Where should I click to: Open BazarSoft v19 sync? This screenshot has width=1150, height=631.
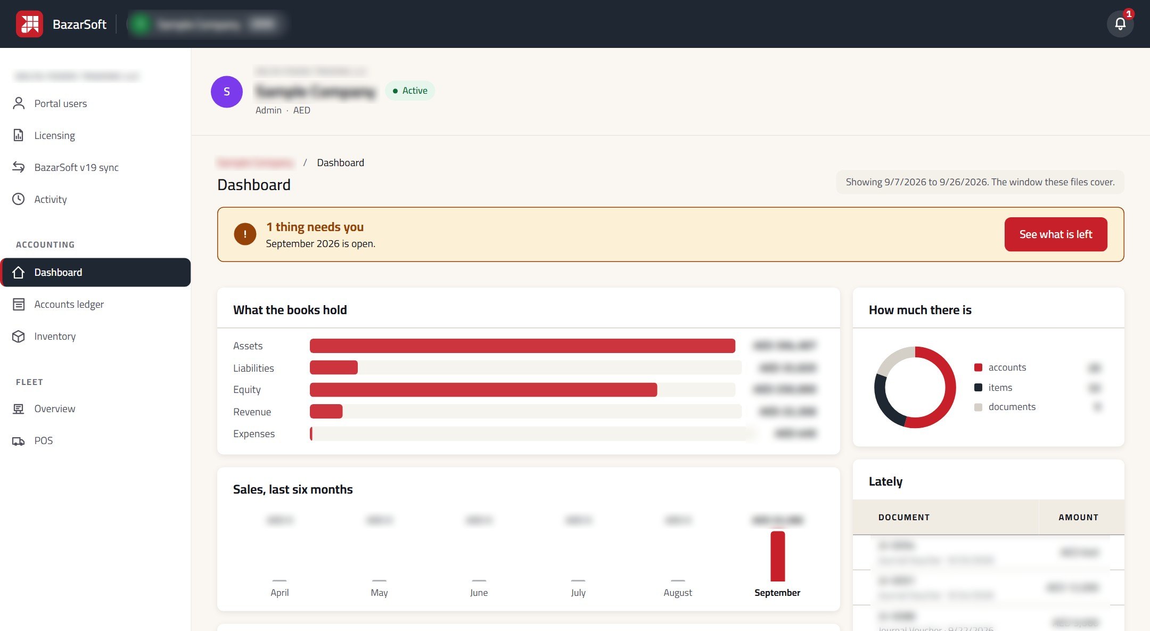coord(96,167)
